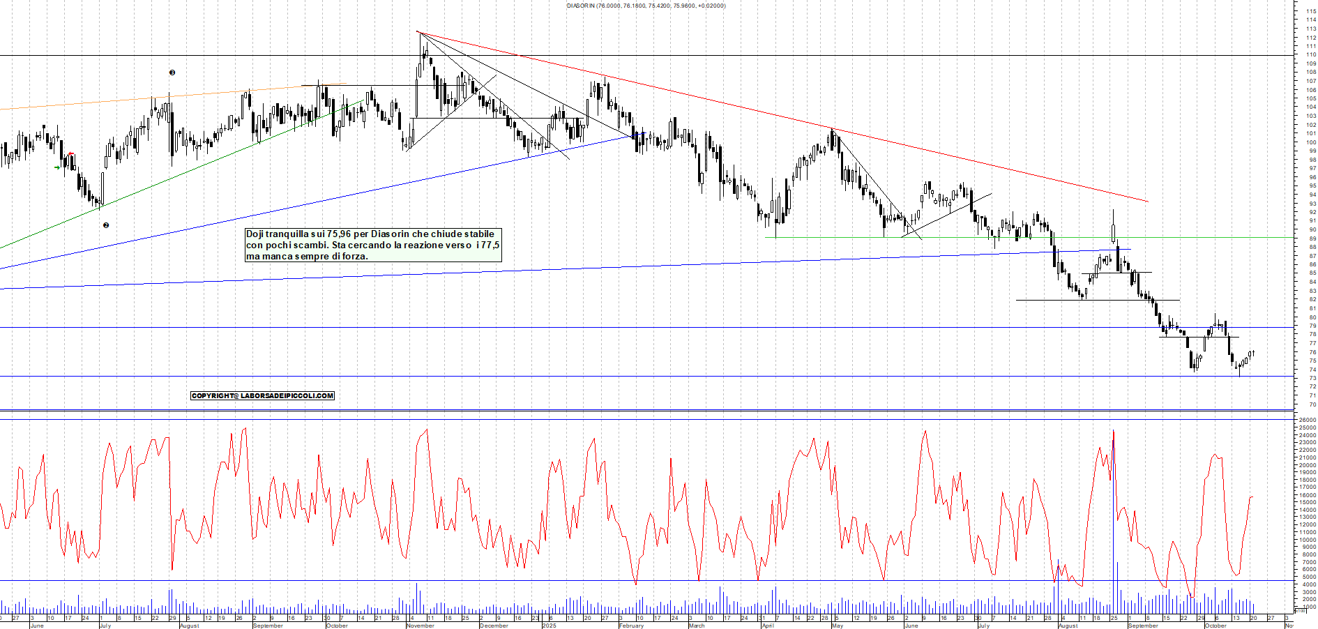Screen dimensions: 1318x629
Task: Select the April label on time axis
Action: pos(768,626)
